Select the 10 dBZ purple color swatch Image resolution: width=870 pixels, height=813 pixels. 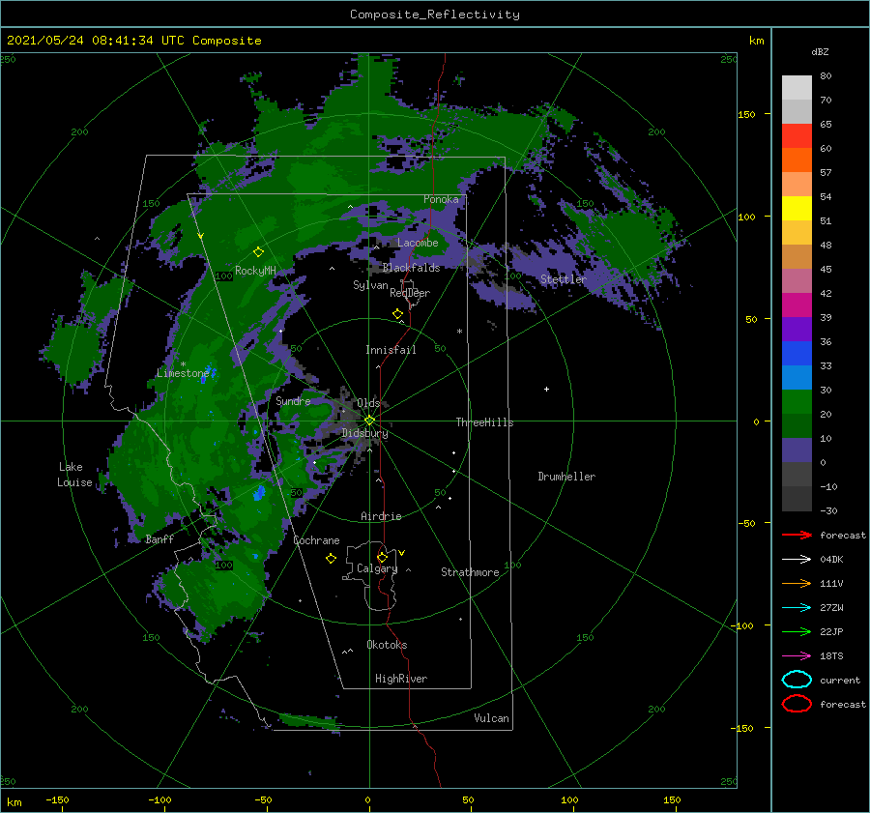pyautogui.click(x=797, y=450)
